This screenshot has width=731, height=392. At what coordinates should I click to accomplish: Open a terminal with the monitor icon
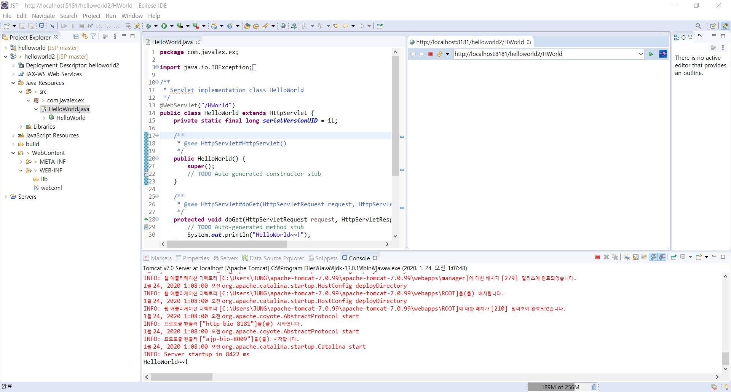pyautogui.click(x=41, y=26)
